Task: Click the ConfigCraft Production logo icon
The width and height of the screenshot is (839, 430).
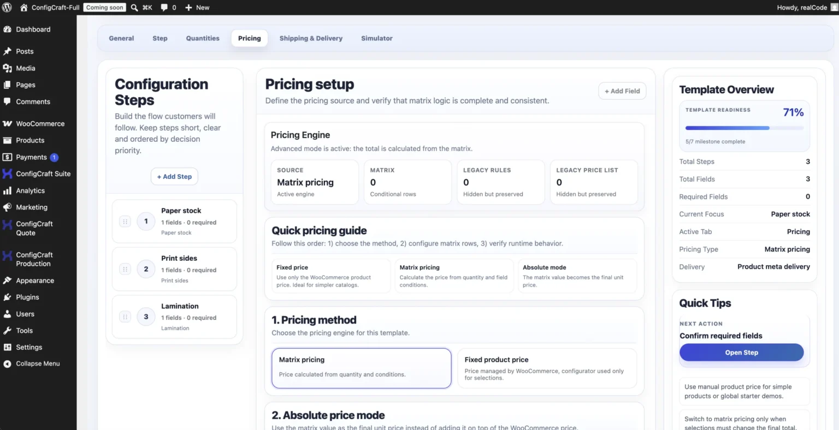Action: (7, 255)
